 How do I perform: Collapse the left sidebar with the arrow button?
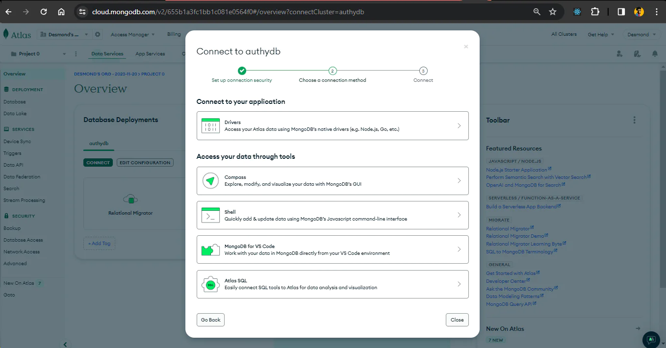(65, 345)
